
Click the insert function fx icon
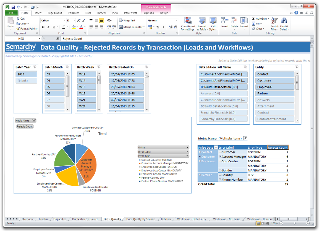coord(58,38)
